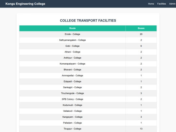
Task: Select the Kangeyam - College route cell
Action: [x=72, y=117]
